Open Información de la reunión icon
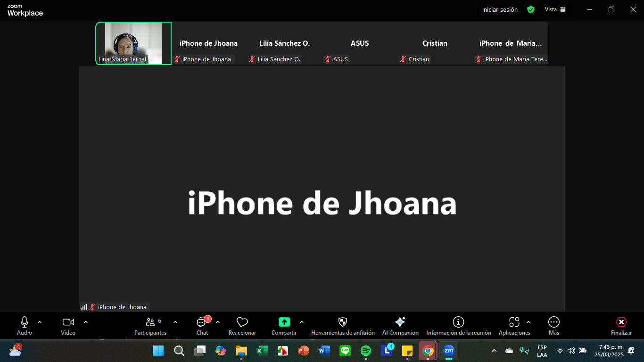This screenshot has height=362, width=644. 458,322
